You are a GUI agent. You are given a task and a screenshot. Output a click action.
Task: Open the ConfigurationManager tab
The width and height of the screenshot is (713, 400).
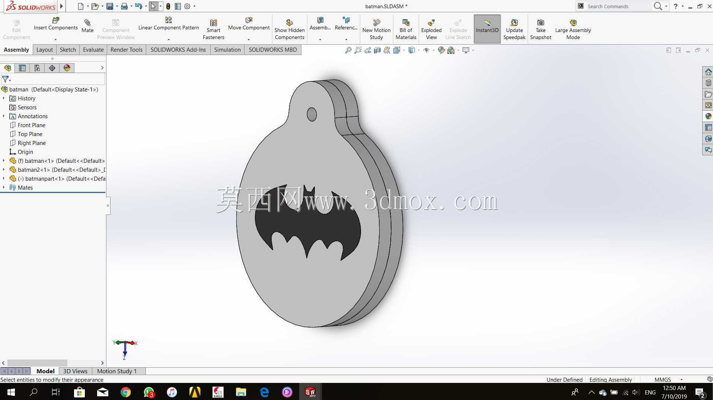tap(37, 68)
